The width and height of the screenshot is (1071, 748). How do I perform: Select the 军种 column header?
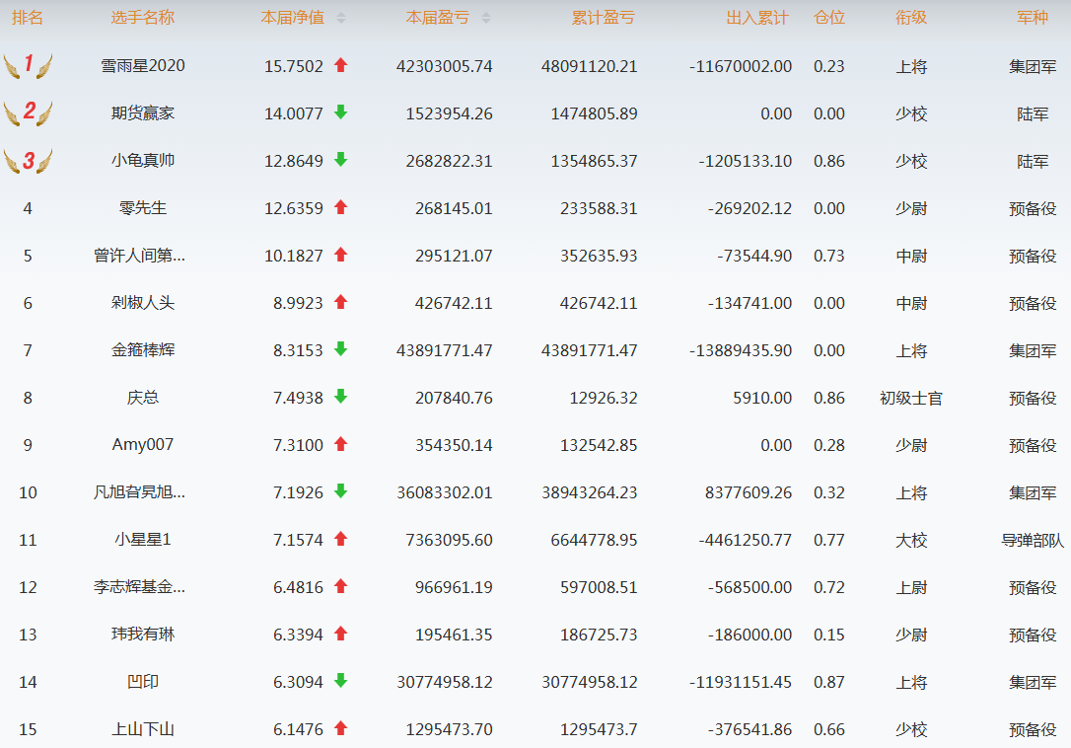pyautogui.click(x=1033, y=18)
